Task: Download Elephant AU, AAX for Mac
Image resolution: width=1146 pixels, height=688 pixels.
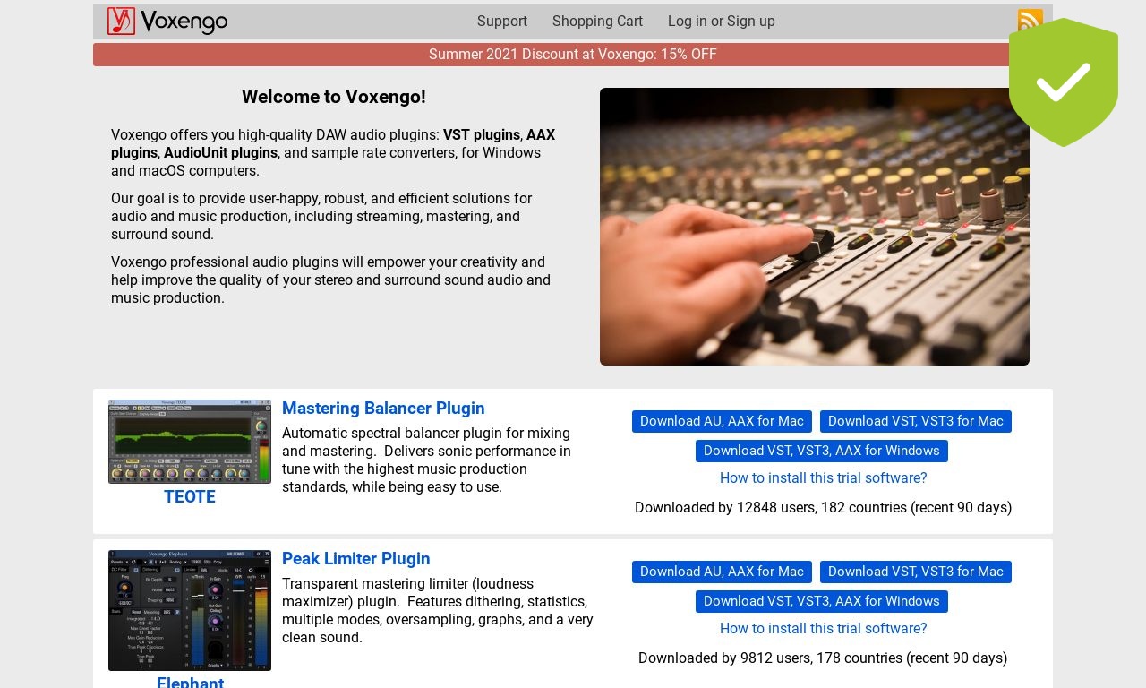Action: click(722, 572)
